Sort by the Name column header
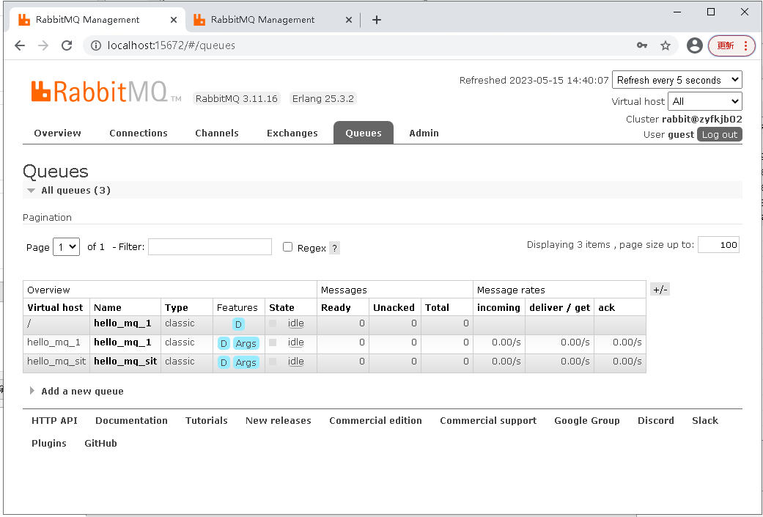Screen dimensions: 763x517 108,308
